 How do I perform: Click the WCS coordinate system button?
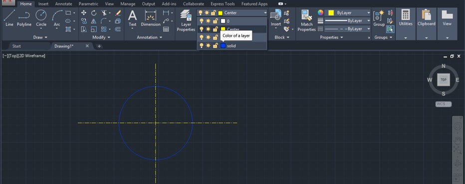[x=444, y=104]
